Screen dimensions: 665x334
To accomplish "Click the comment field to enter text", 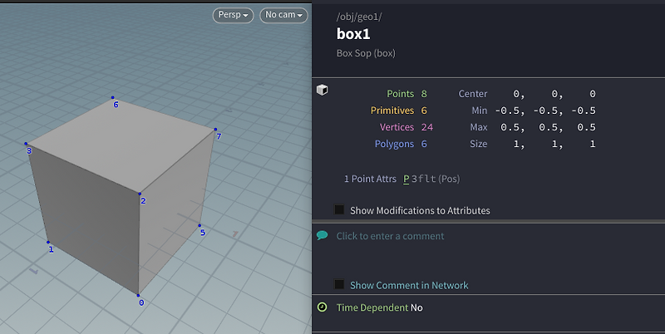I will click(390, 236).
